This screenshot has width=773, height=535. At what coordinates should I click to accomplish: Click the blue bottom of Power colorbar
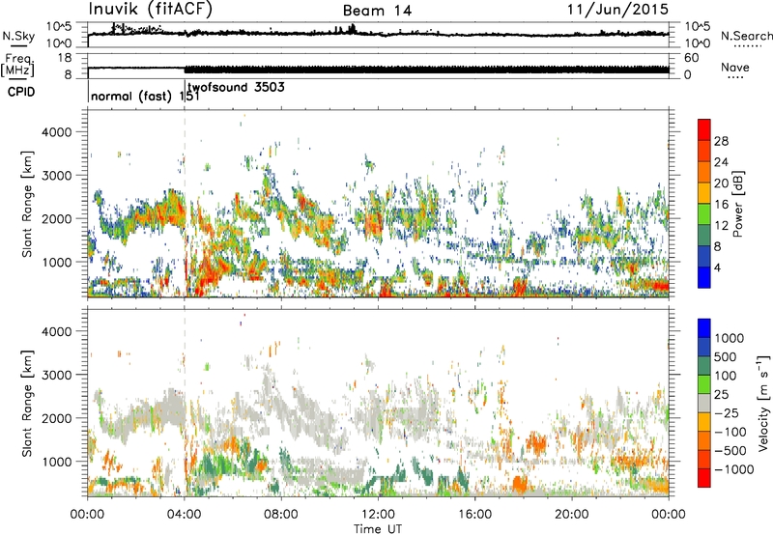pos(704,277)
